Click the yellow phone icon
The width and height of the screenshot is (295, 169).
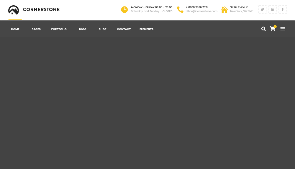tap(180, 9)
